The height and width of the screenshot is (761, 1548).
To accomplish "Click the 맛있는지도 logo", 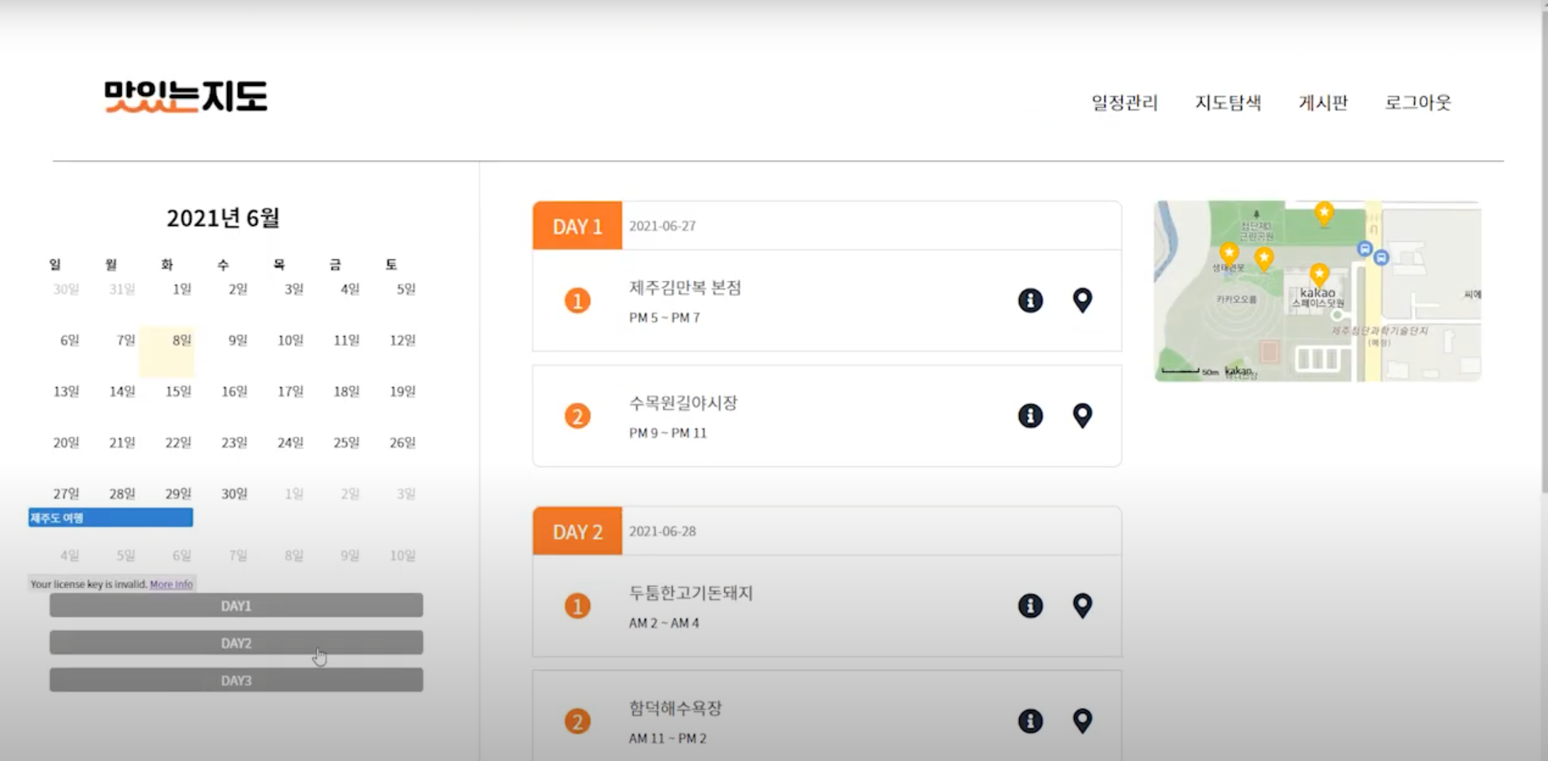I will [186, 97].
